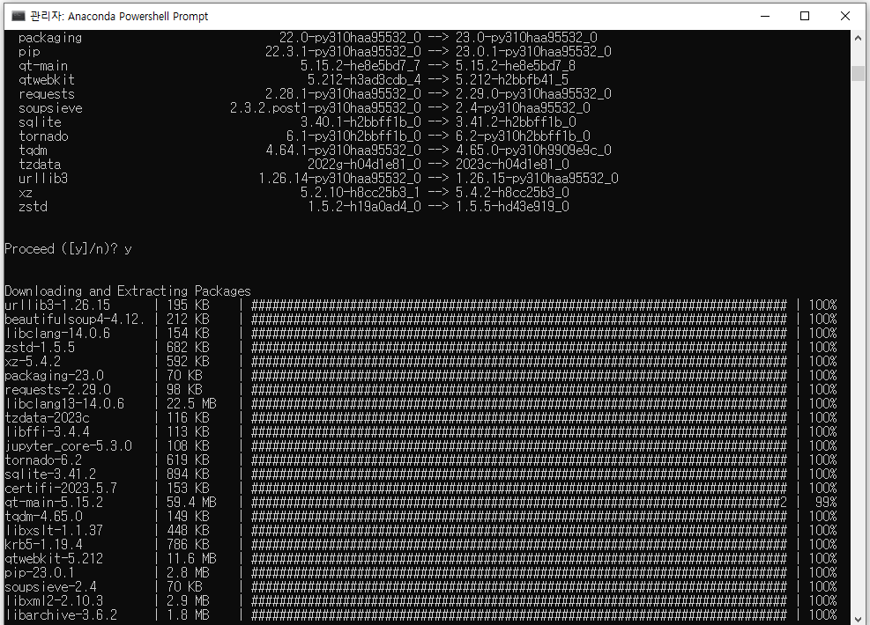Screen dimensions: 870x625
Task: Click 'libxml2-2.10.3' download line
Action: (x=420, y=601)
